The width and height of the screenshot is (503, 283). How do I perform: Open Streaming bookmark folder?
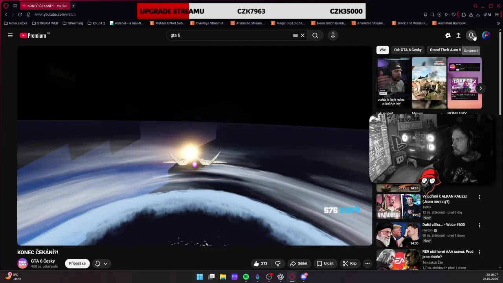click(73, 23)
